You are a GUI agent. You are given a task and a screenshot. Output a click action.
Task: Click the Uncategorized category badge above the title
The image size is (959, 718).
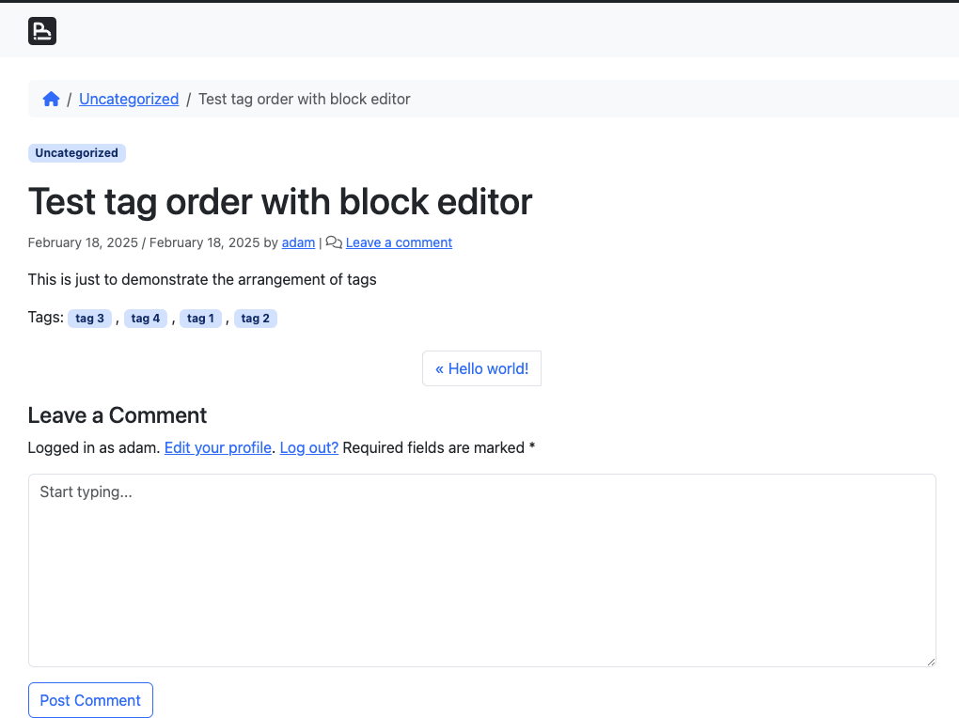pos(76,153)
